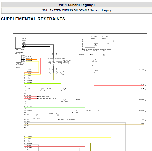Click the pin 2 "YEL/PNK" label
152x151 pixels.
tap(29, 72)
